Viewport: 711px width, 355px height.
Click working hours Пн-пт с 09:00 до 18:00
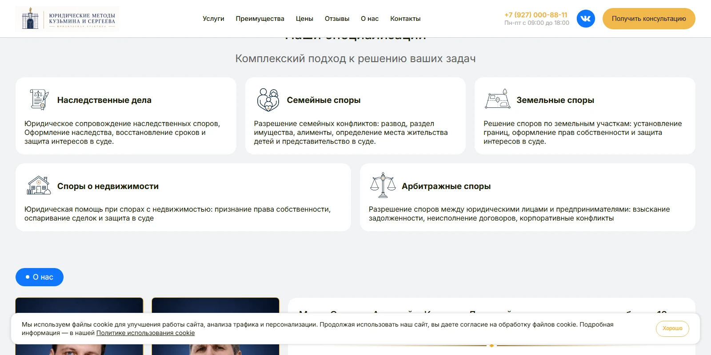(537, 23)
